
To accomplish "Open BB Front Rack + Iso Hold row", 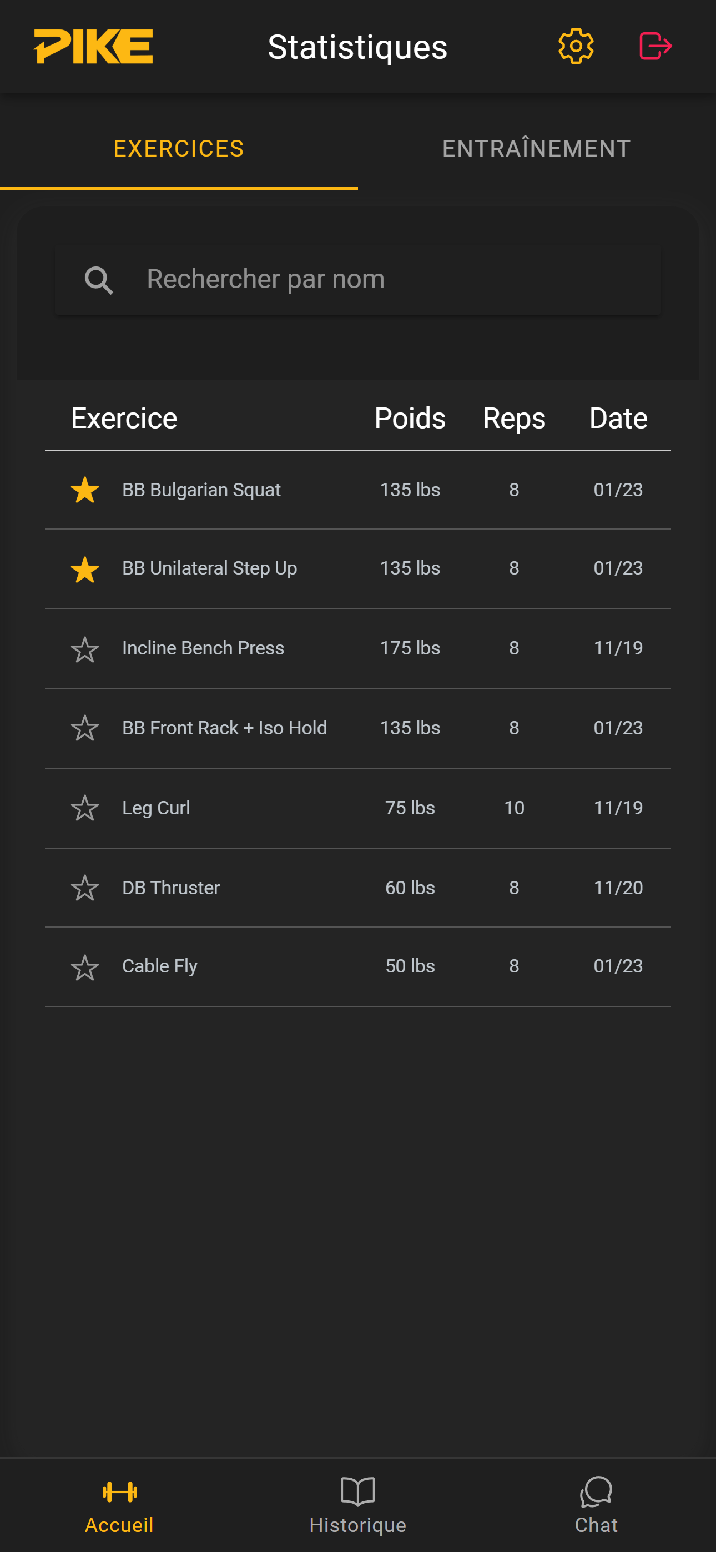I will (x=225, y=728).
